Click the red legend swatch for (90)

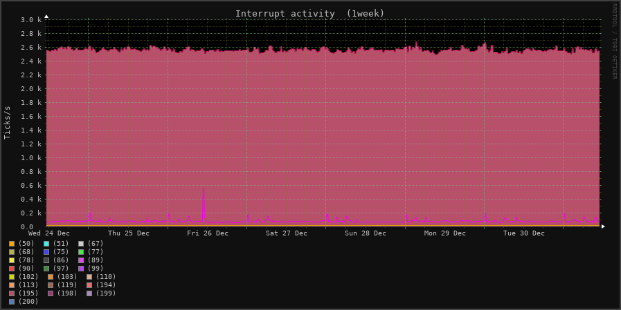12,269
